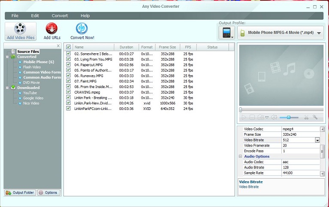
Task: Mute audio using the speaker icon
Action: point(274,117)
